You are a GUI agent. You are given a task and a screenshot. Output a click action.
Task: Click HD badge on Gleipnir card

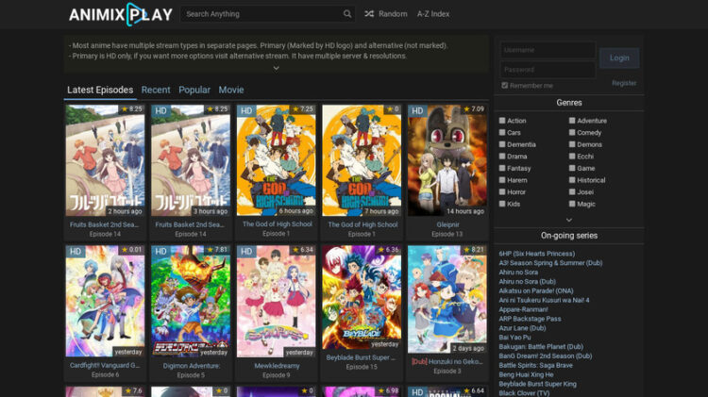[417, 111]
